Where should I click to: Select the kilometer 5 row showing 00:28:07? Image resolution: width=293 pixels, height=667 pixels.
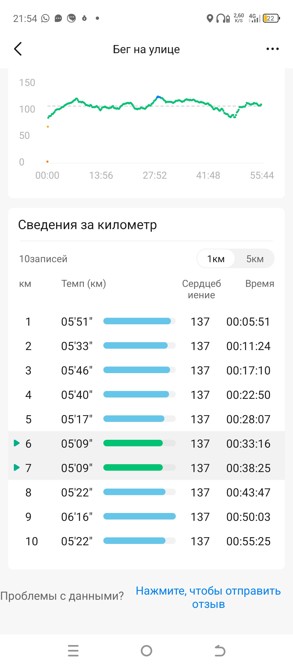click(x=146, y=419)
